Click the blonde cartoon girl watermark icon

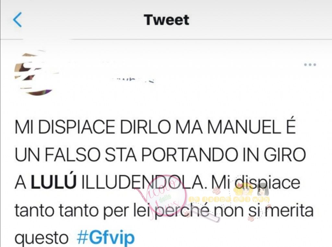(x=244, y=189)
